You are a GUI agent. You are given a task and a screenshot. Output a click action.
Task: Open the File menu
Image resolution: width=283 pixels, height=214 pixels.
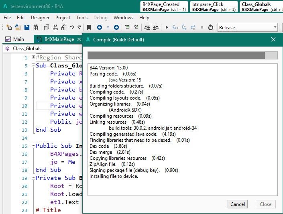coord(7,18)
